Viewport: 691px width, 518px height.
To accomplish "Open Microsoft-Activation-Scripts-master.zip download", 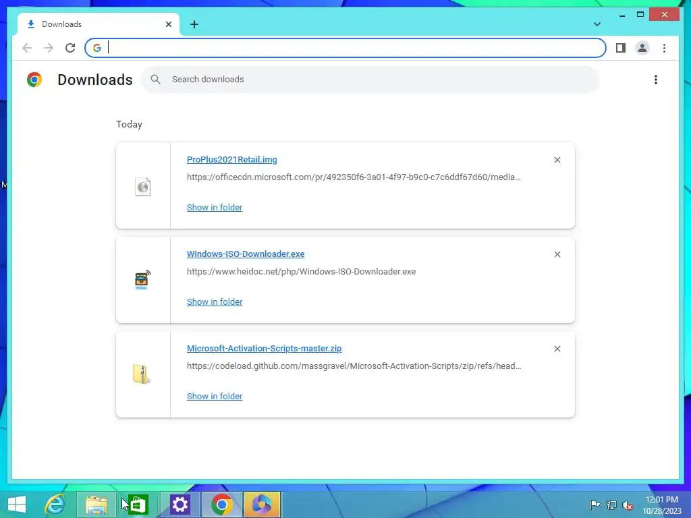I will pos(264,348).
